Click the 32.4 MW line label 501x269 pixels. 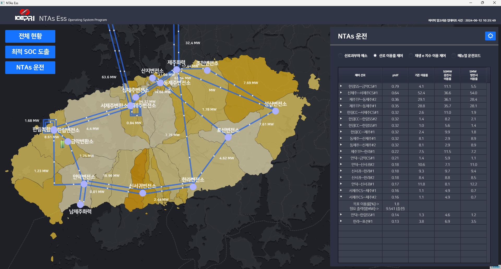tap(193, 43)
